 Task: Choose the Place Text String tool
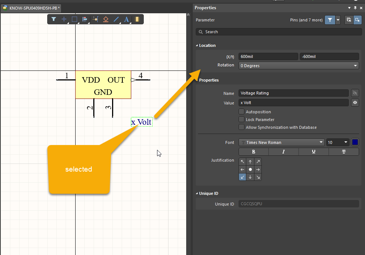(126, 19)
